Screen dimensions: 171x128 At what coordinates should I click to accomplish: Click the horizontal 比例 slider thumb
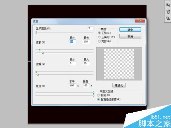(93, 93)
